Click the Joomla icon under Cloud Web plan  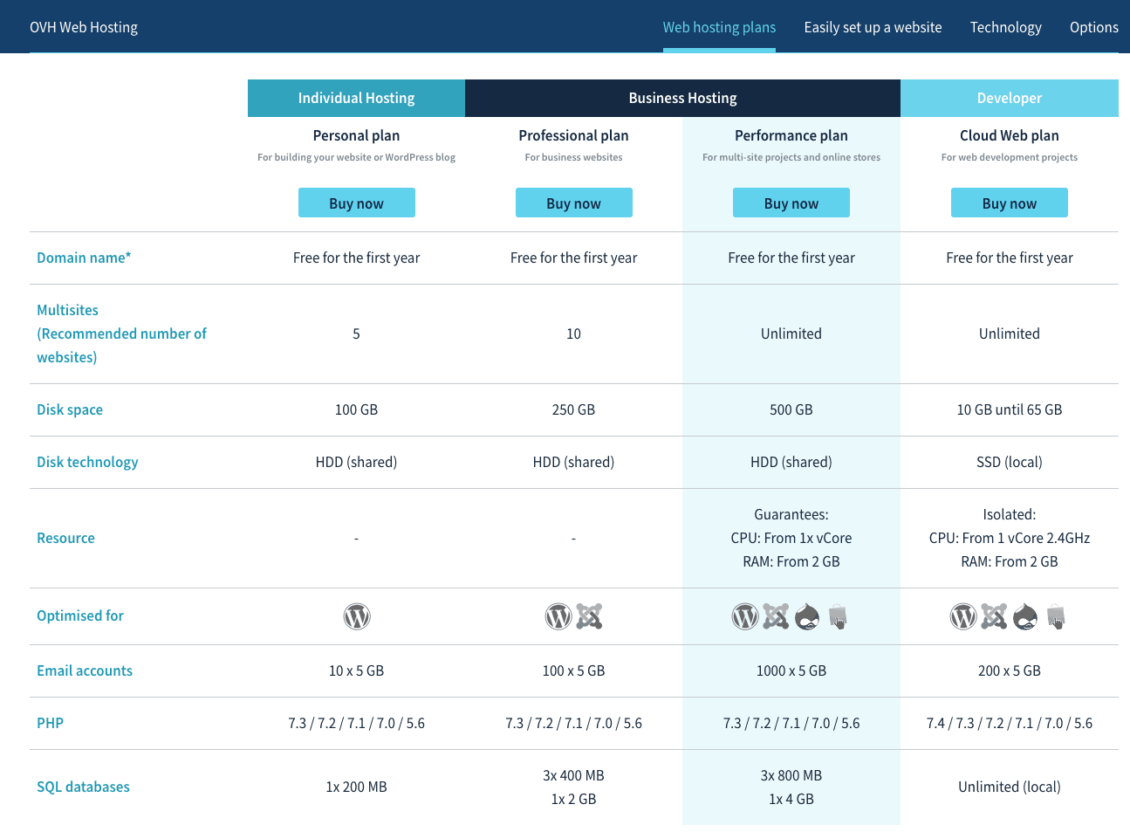(994, 616)
